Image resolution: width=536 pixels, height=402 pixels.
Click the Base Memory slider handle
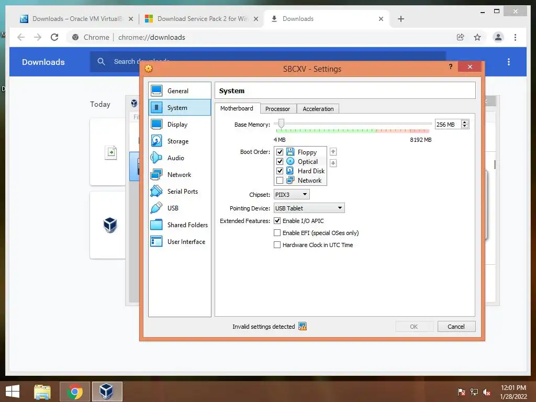click(281, 124)
